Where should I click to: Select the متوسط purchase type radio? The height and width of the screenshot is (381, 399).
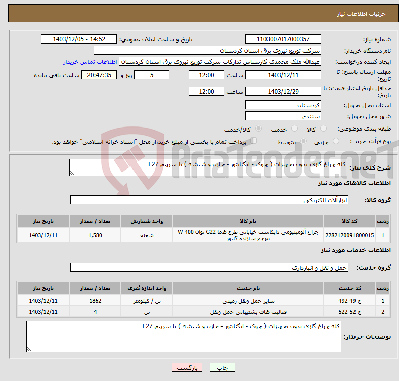[x=303, y=141]
